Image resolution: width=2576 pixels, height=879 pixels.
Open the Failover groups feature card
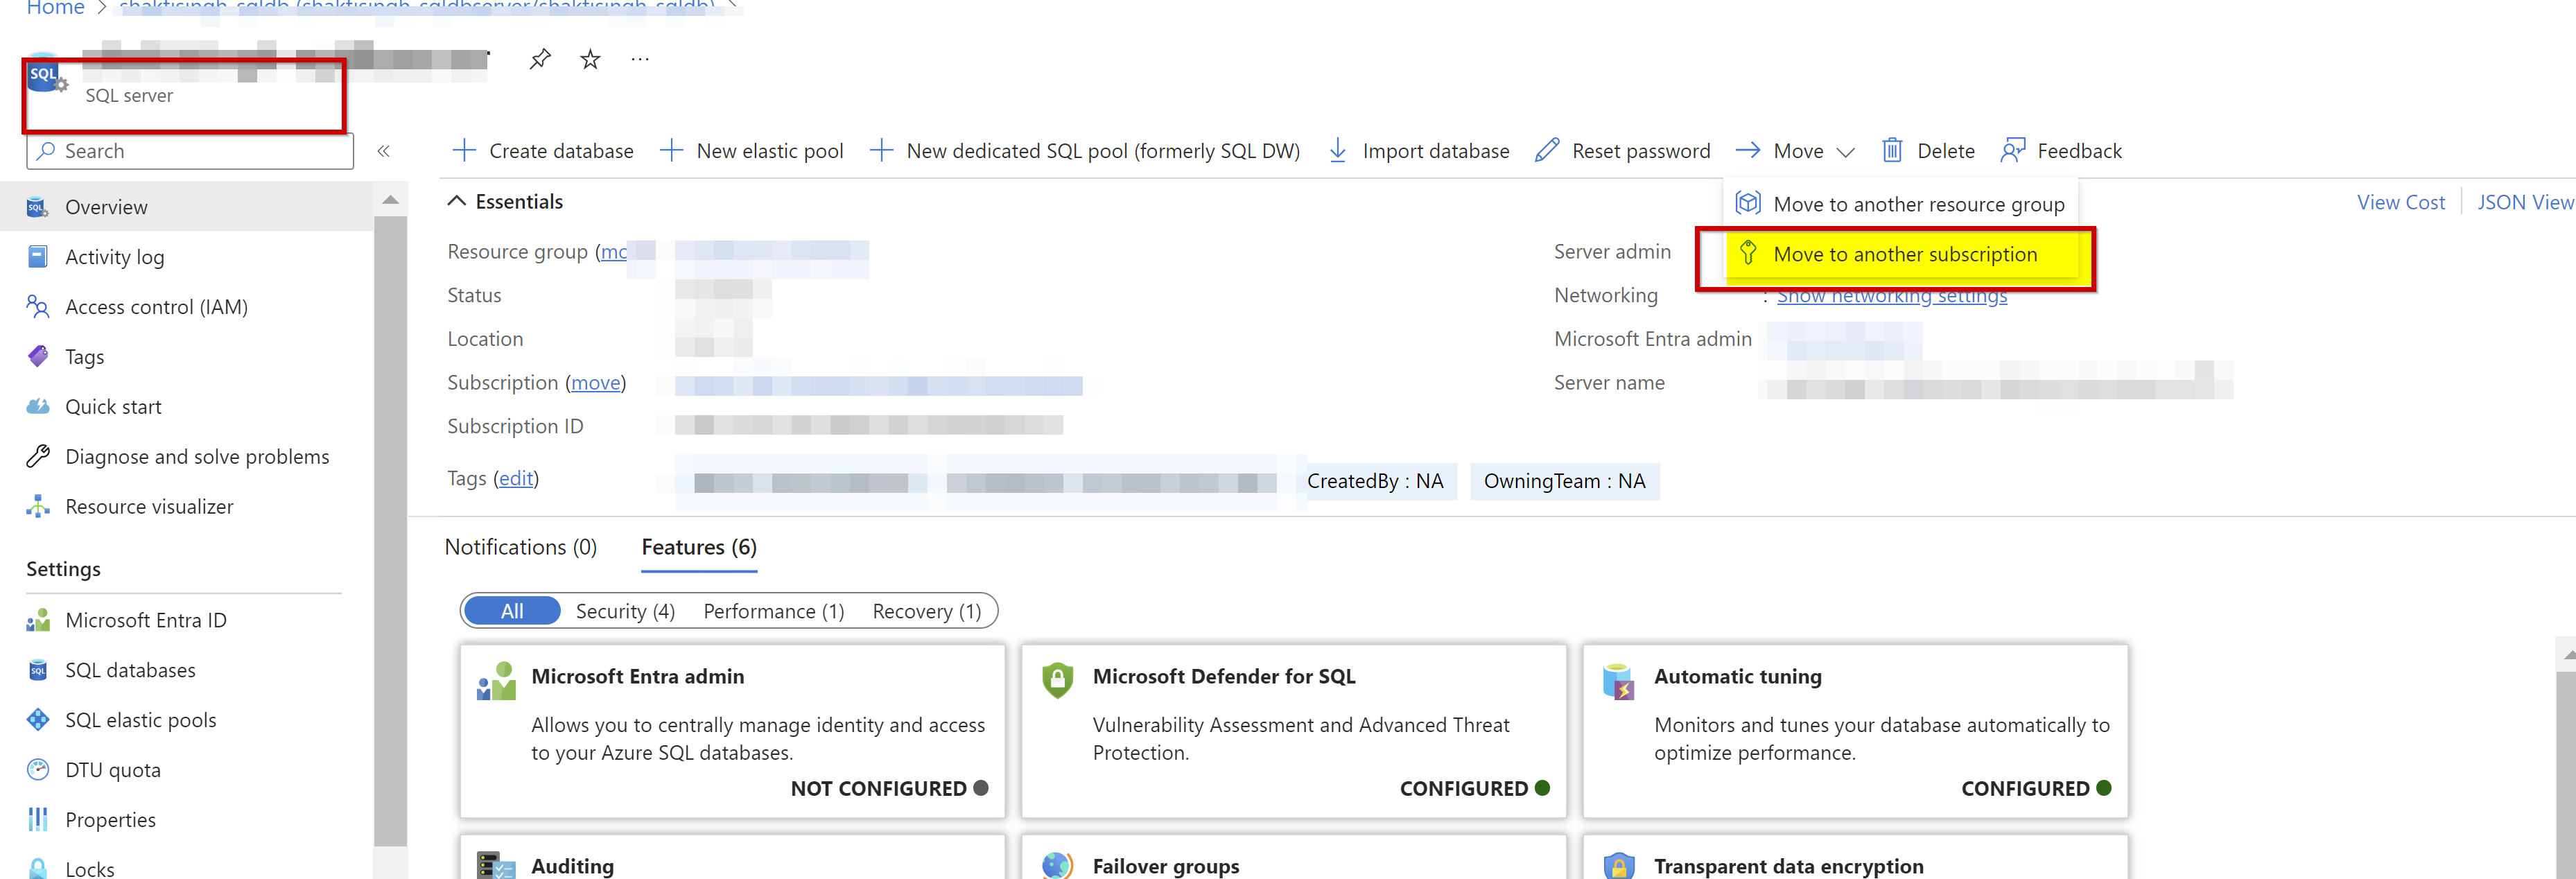coord(1294,858)
